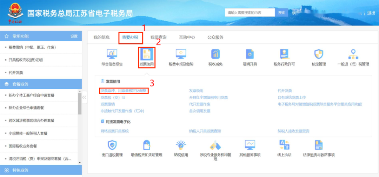Open the 纳税人开具发票查询 link
Viewport: 379px width, 177px height.
pyautogui.click(x=205, y=131)
